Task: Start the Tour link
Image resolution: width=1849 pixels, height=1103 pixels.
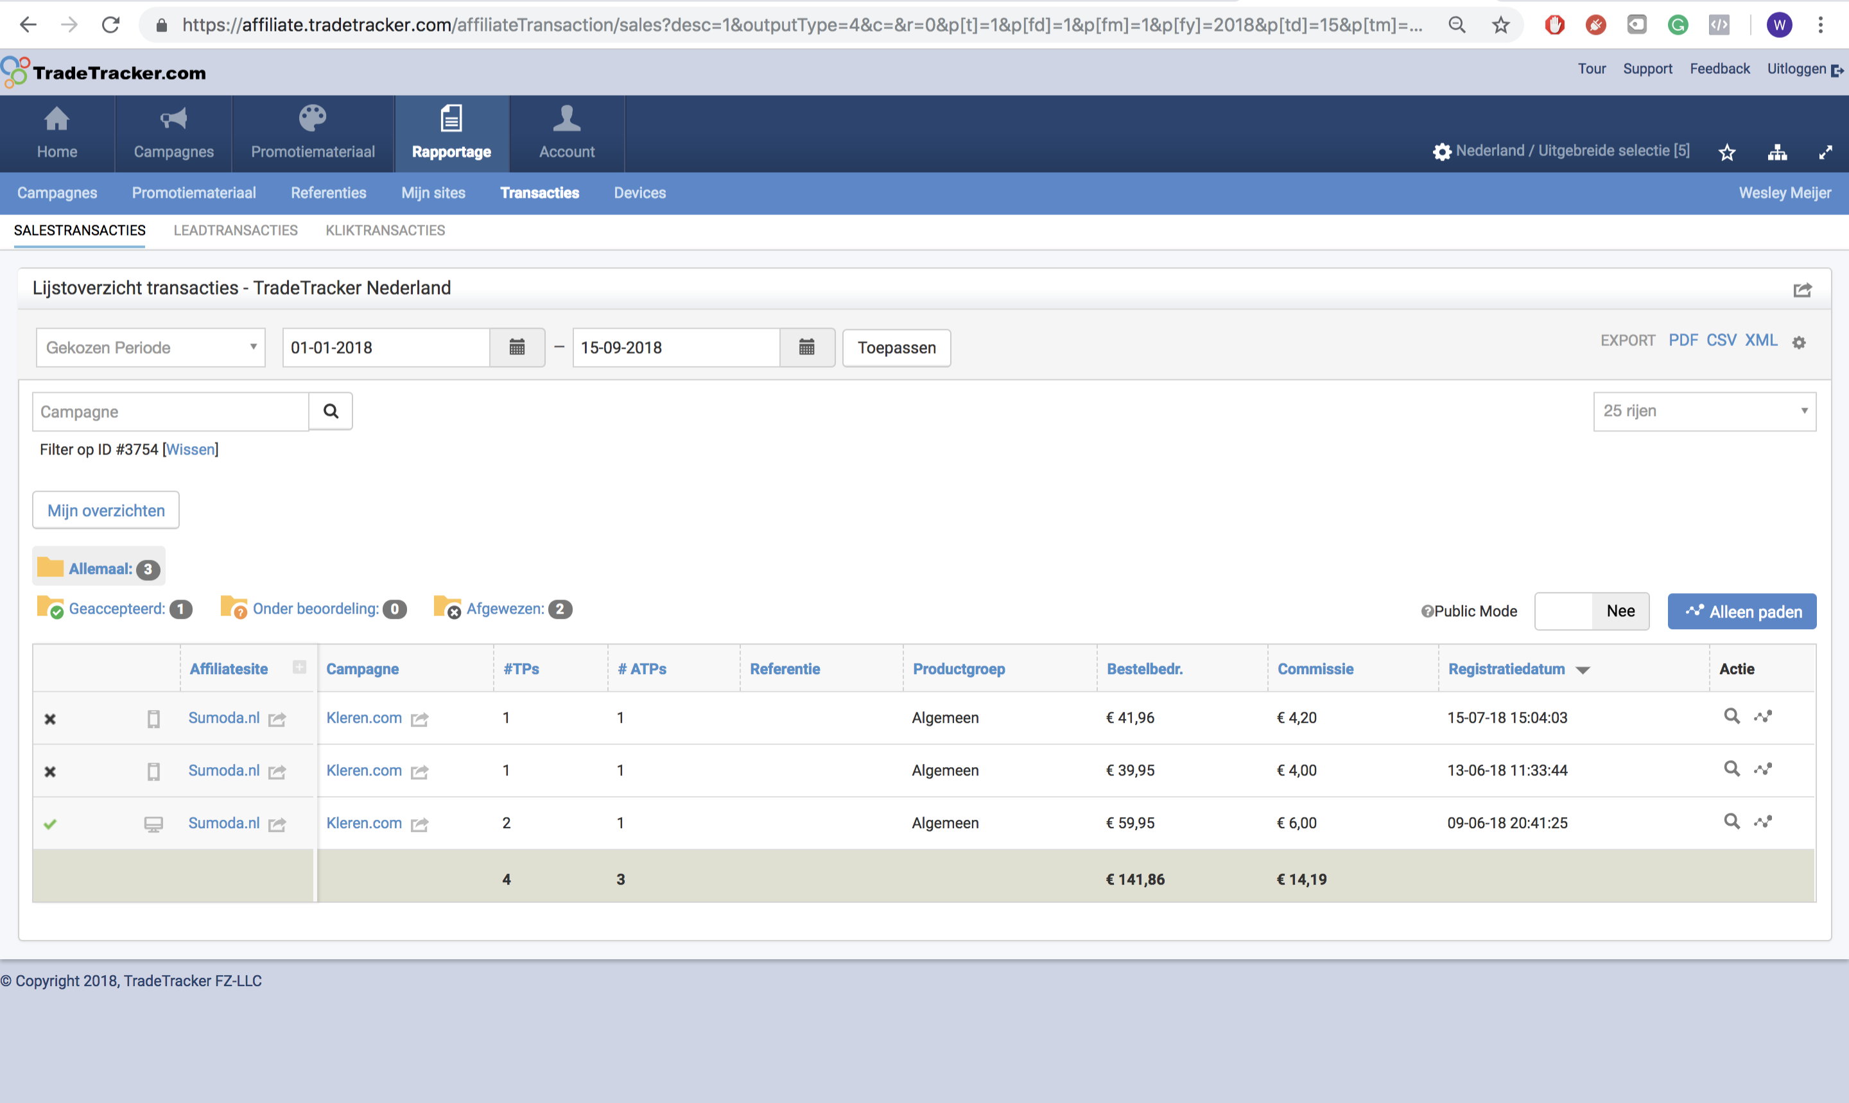Action: click(1592, 69)
